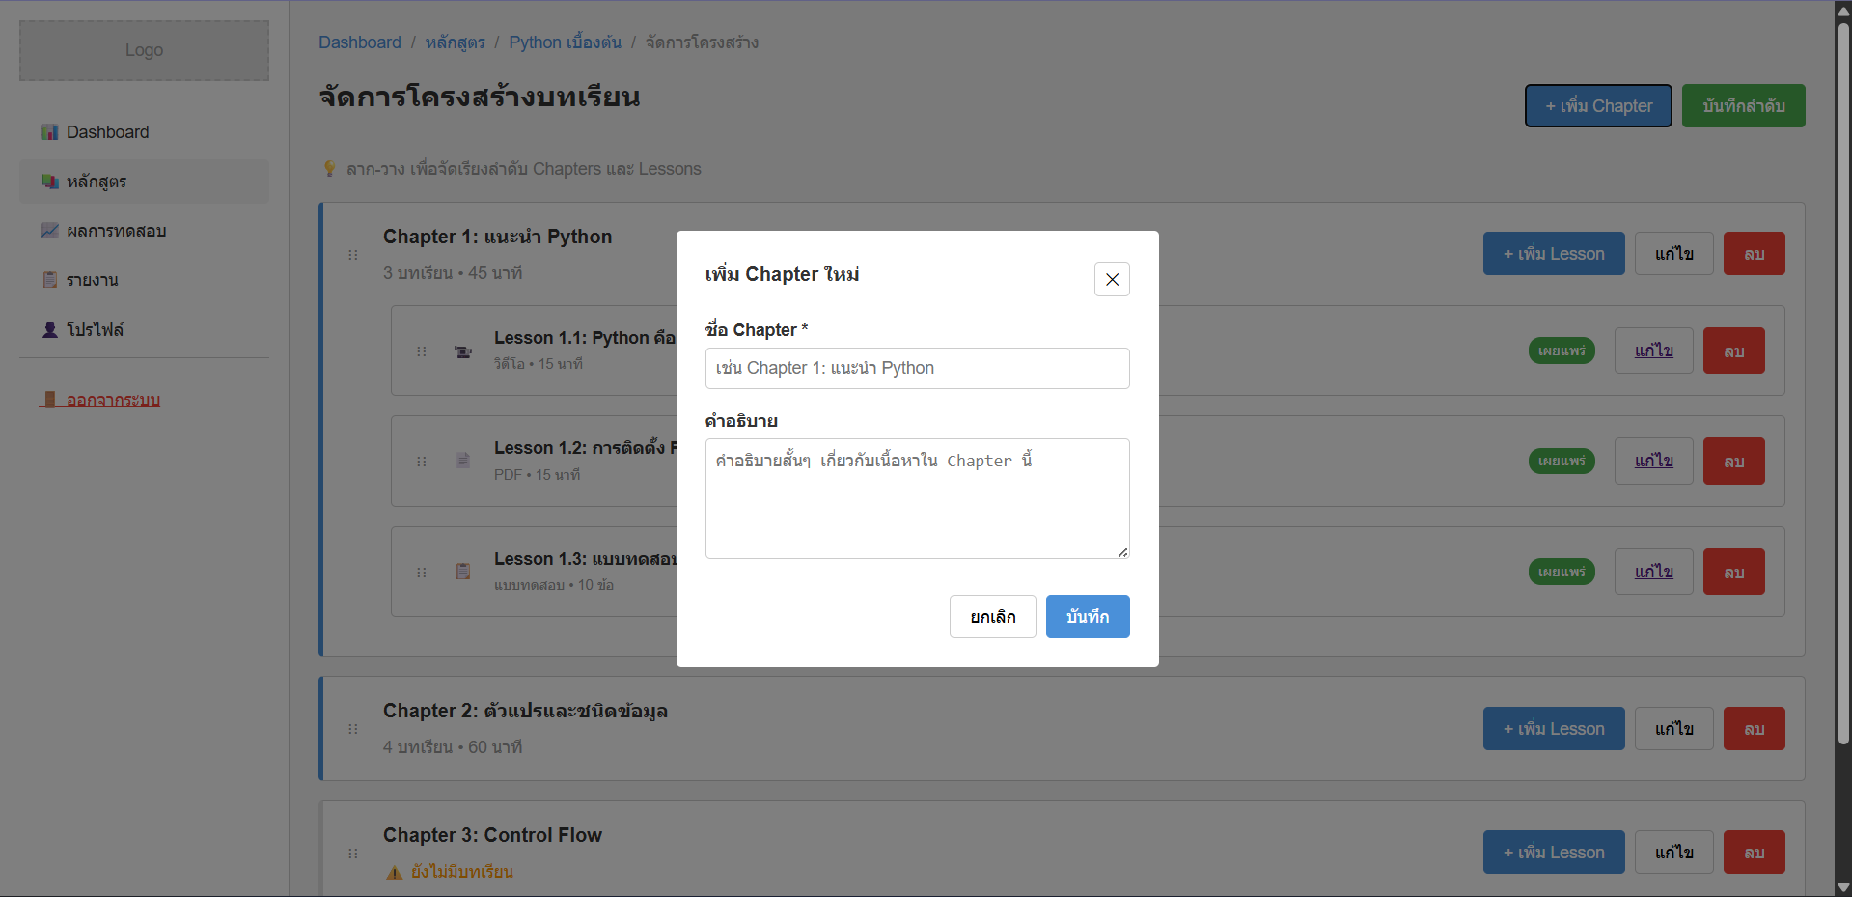Click บันทึก to save the new Chapter
The width and height of the screenshot is (1852, 897).
pos(1087,616)
